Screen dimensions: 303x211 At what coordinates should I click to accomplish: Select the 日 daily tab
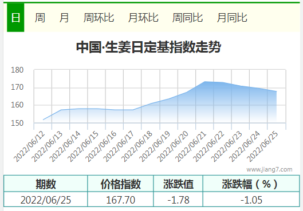[15, 18]
